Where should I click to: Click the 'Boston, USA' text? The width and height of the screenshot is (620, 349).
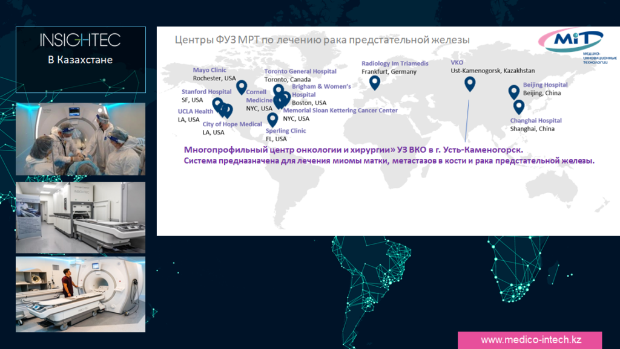(x=309, y=103)
